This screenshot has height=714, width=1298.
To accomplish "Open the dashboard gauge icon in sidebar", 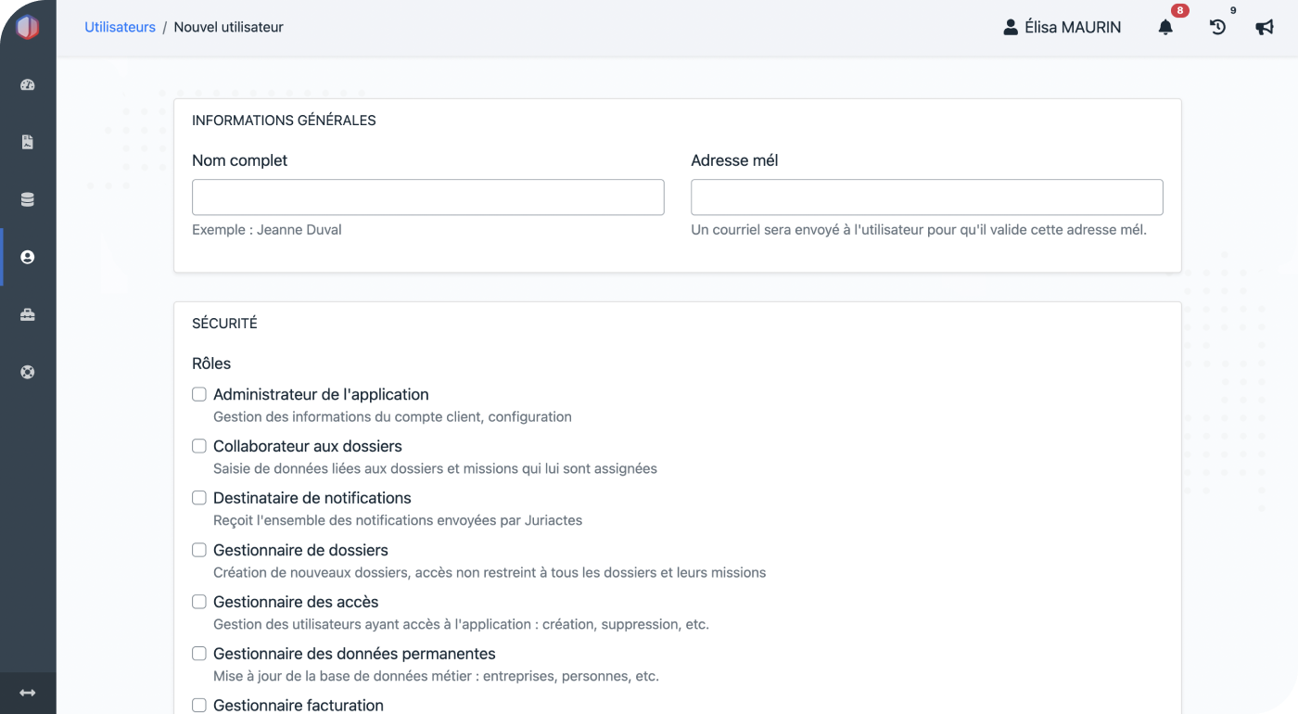I will tap(27, 85).
